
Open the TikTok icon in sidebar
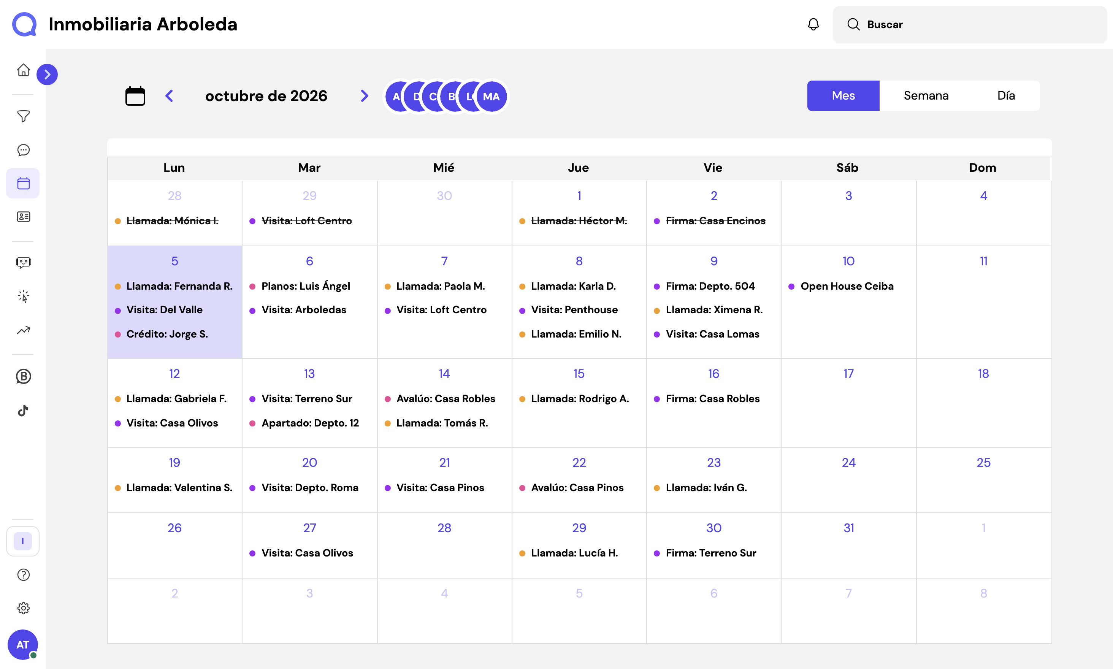(x=24, y=410)
